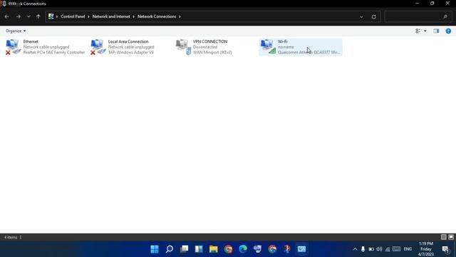Open Widgets from taskbar
The image size is (456, 257).
point(199,249)
